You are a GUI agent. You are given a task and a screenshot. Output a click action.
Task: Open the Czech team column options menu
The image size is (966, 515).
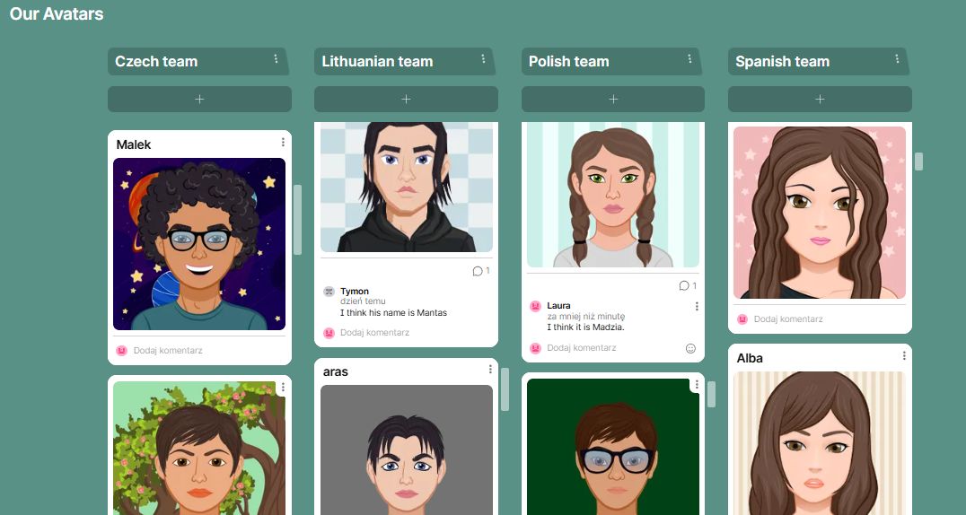click(x=276, y=59)
